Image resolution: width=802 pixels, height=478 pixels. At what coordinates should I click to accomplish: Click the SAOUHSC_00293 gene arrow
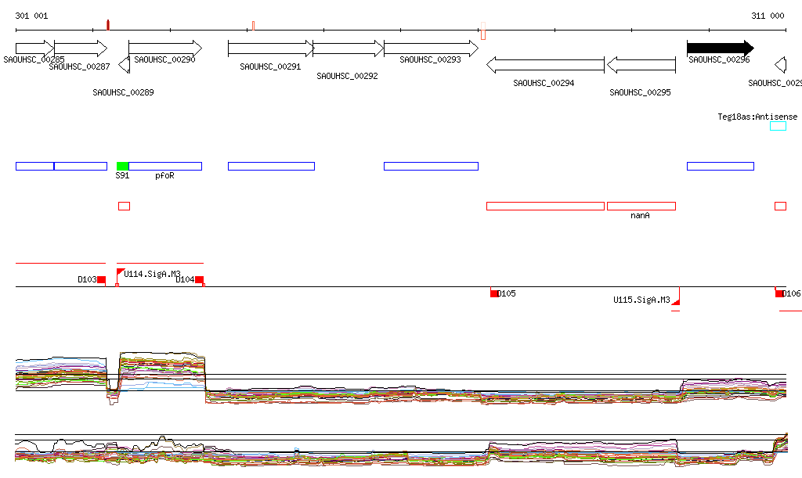(432, 49)
